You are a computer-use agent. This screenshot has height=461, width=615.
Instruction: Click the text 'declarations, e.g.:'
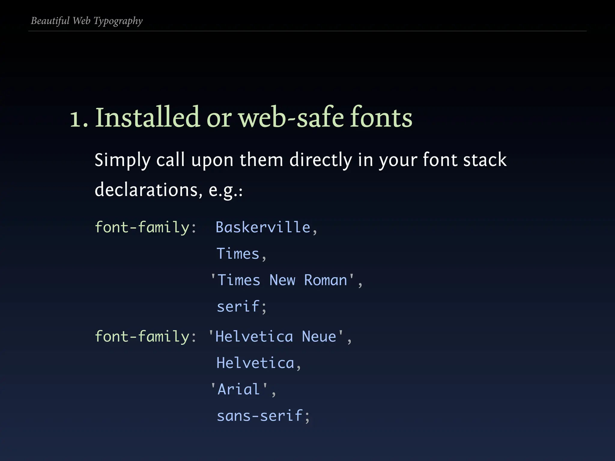(169, 190)
